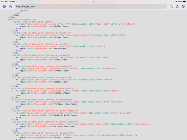The image size is (187, 140).
Task: Focus the https://apple.com URL field
Action: pyautogui.click(x=91, y=6)
